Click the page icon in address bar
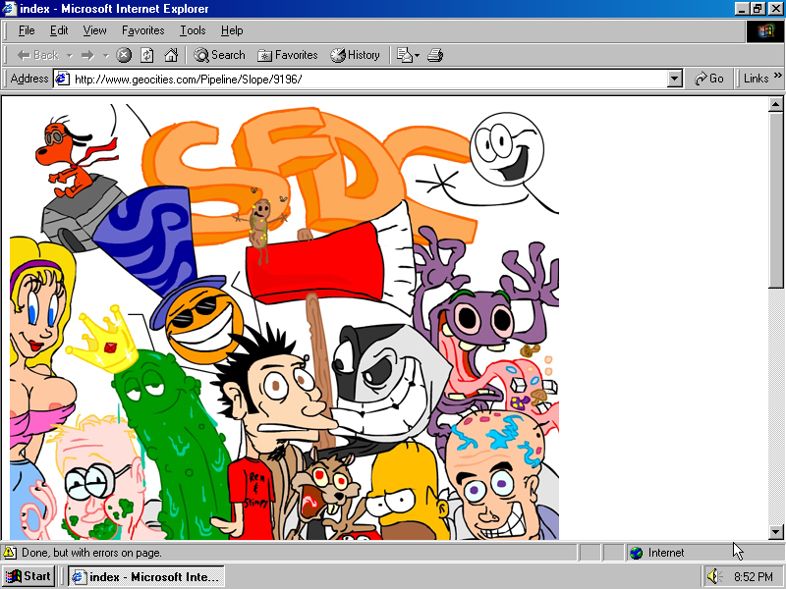786x589 pixels. click(x=62, y=79)
